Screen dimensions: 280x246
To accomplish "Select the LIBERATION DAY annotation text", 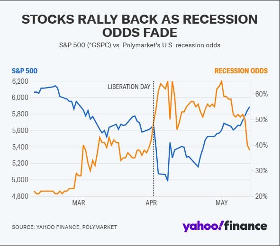I will point(129,87).
